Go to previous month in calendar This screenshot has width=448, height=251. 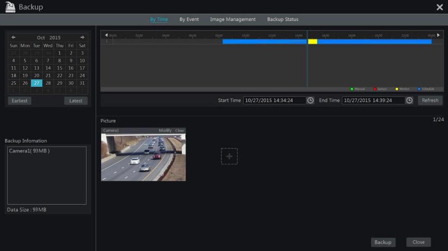click(14, 37)
